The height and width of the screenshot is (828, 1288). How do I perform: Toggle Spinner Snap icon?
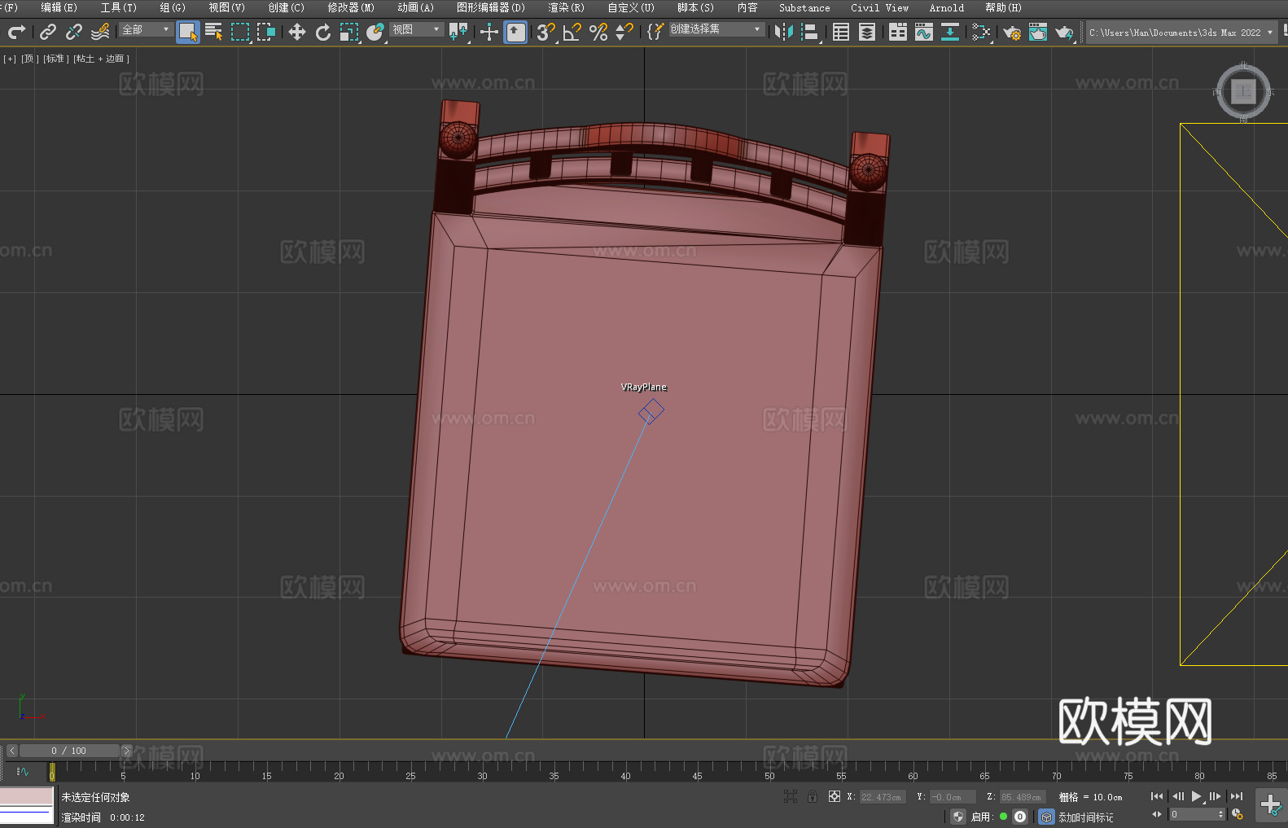coord(624,32)
